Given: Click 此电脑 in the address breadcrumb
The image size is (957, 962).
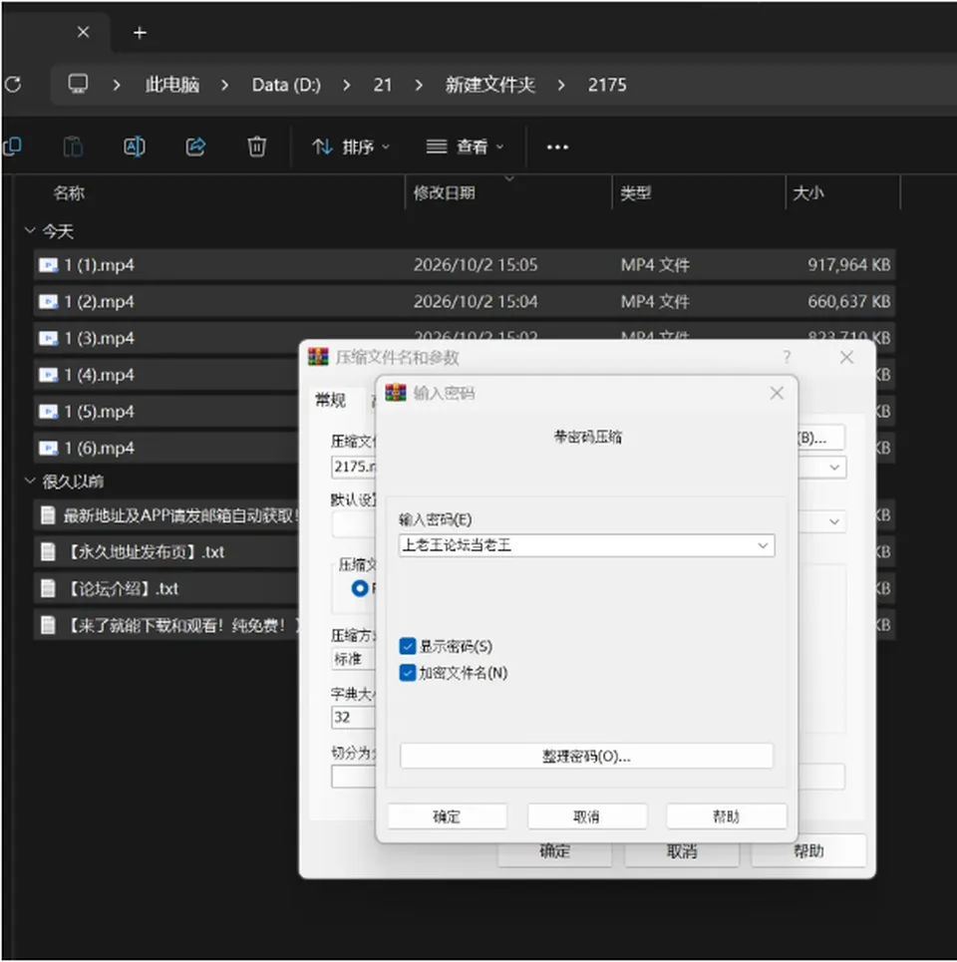Looking at the screenshot, I should [x=172, y=85].
